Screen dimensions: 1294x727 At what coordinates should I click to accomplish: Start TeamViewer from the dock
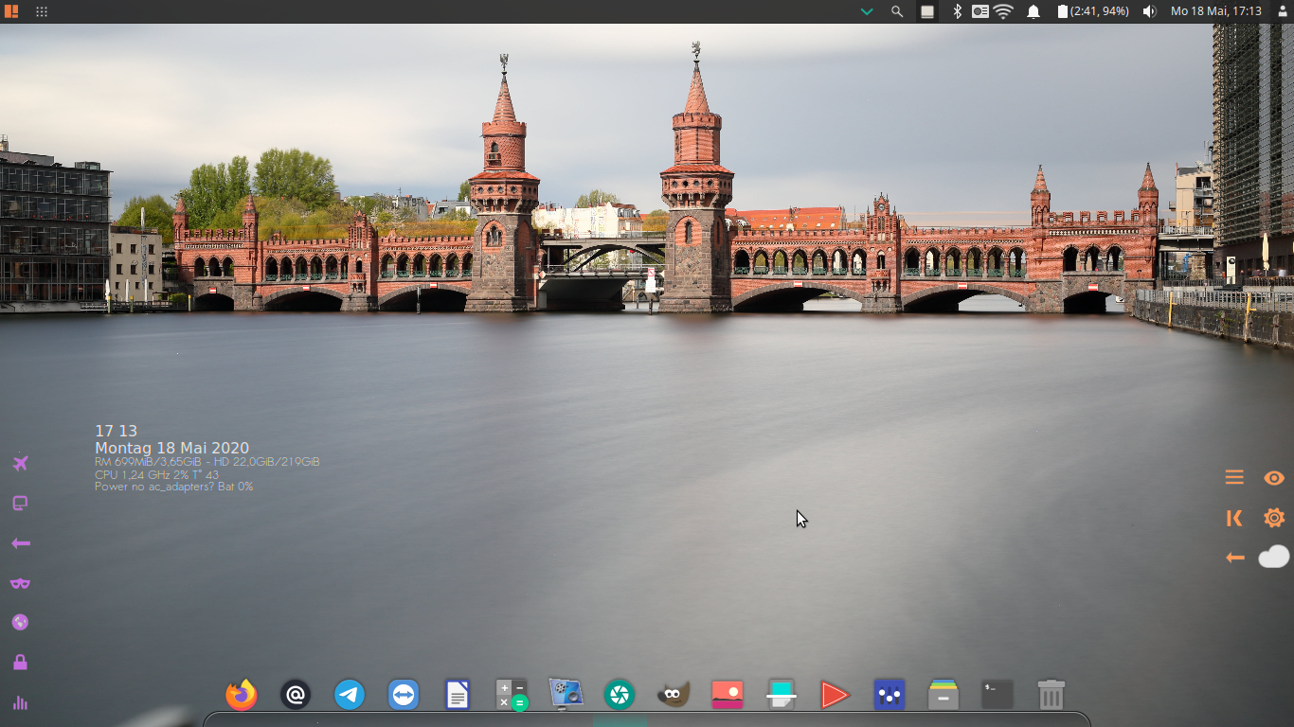click(404, 694)
